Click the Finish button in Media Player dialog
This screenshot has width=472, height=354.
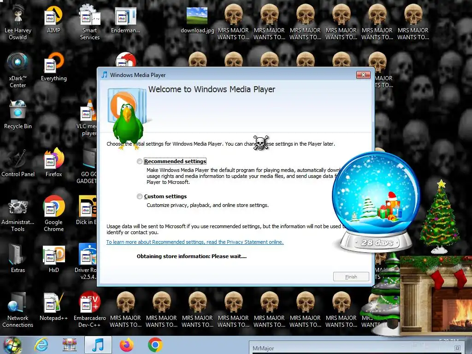351,277
